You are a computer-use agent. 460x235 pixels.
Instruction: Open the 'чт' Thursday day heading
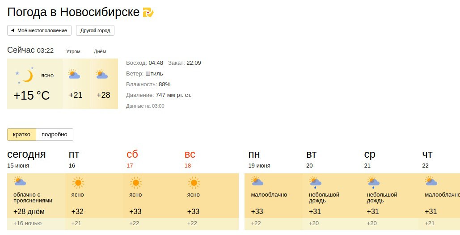point(427,154)
